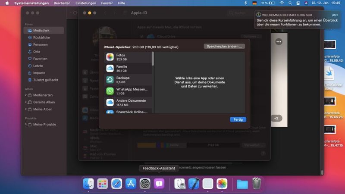Open Disk Utility from the Dock

[180, 184]
